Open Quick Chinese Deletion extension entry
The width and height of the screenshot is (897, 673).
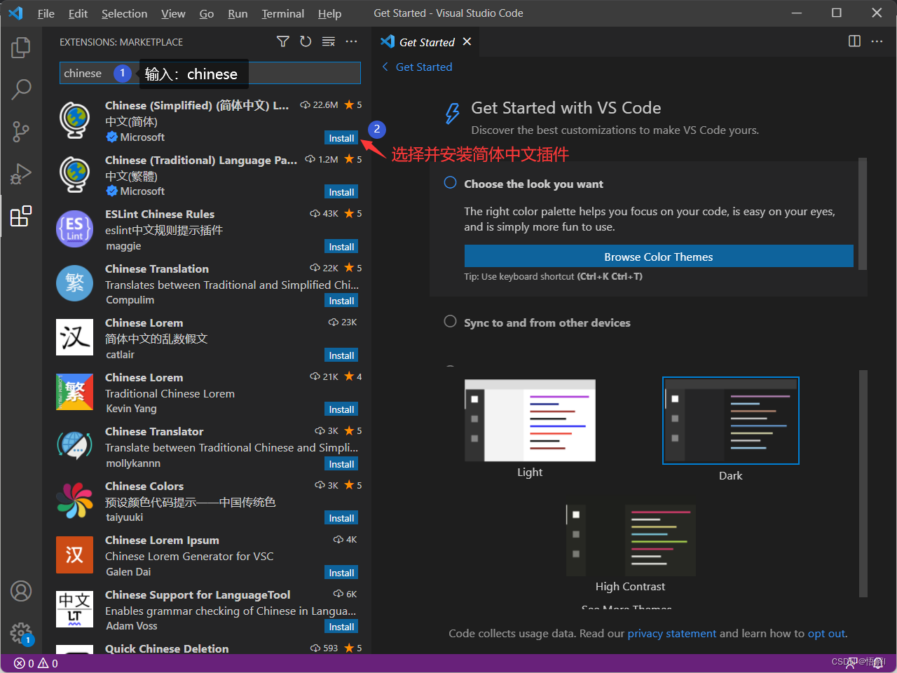click(x=208, y=648)
